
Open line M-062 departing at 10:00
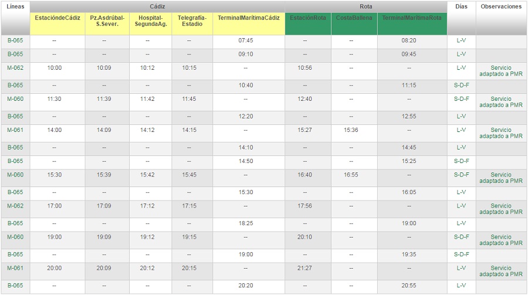click(x=15, y=68)
